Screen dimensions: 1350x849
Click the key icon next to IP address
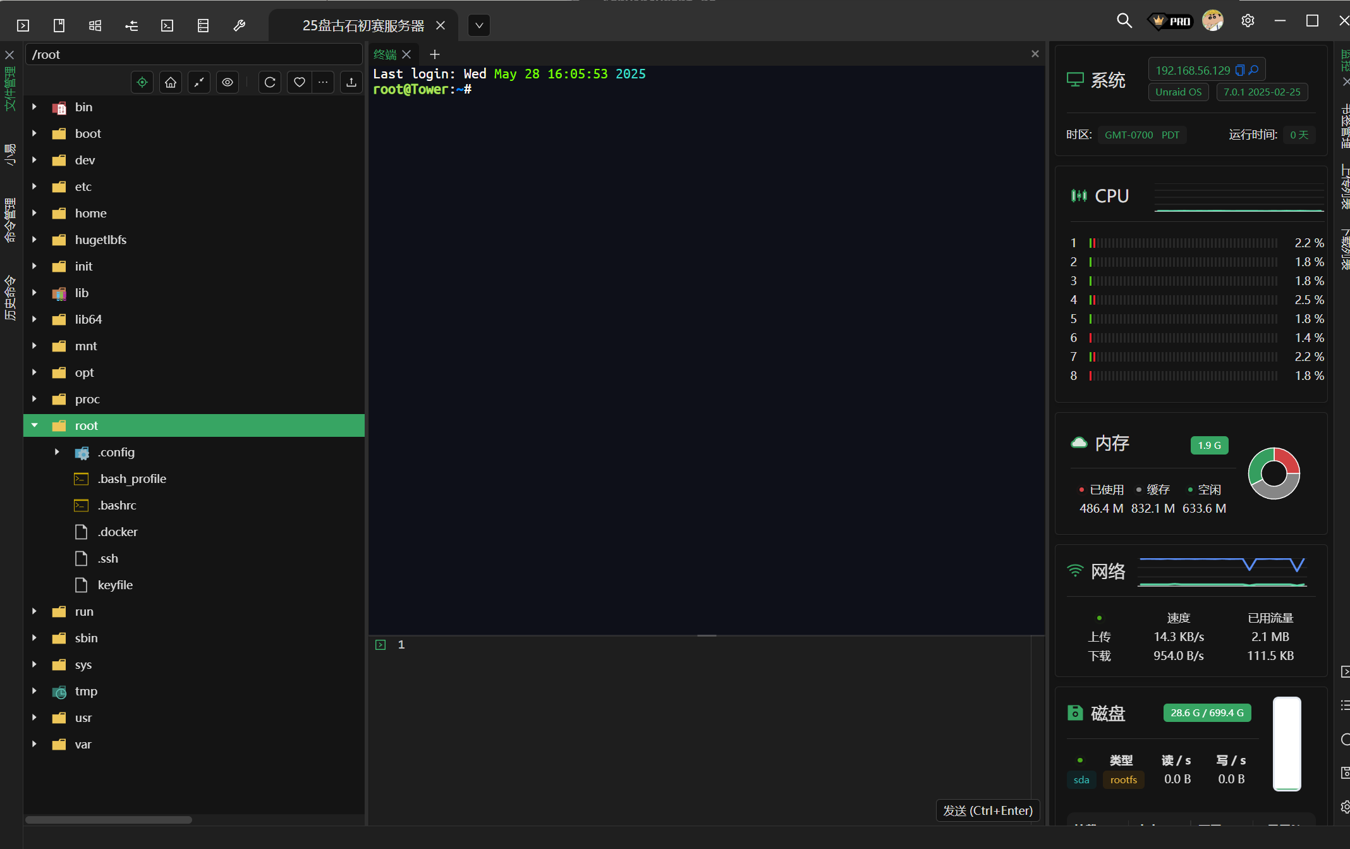click(1254, 70)
